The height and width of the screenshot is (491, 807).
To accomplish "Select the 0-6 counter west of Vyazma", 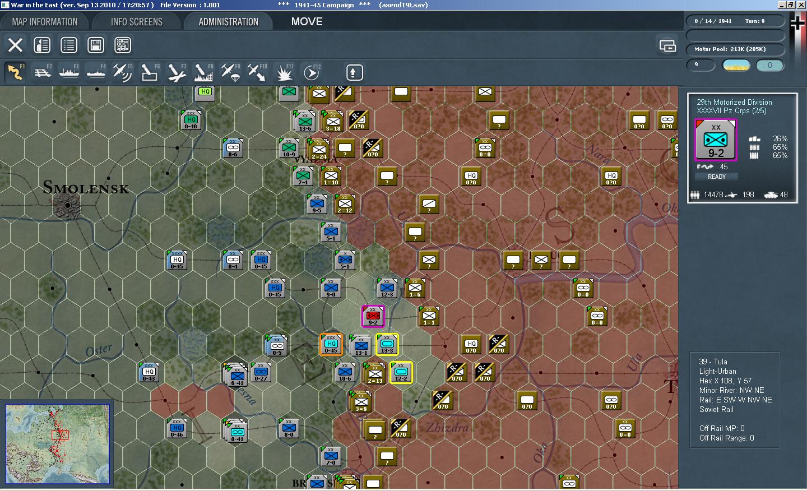I will pos(233,148).
